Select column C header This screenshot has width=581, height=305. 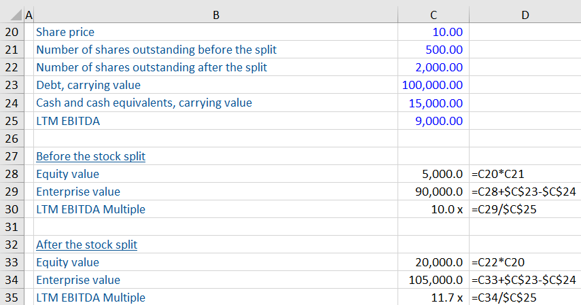point(433,14)
